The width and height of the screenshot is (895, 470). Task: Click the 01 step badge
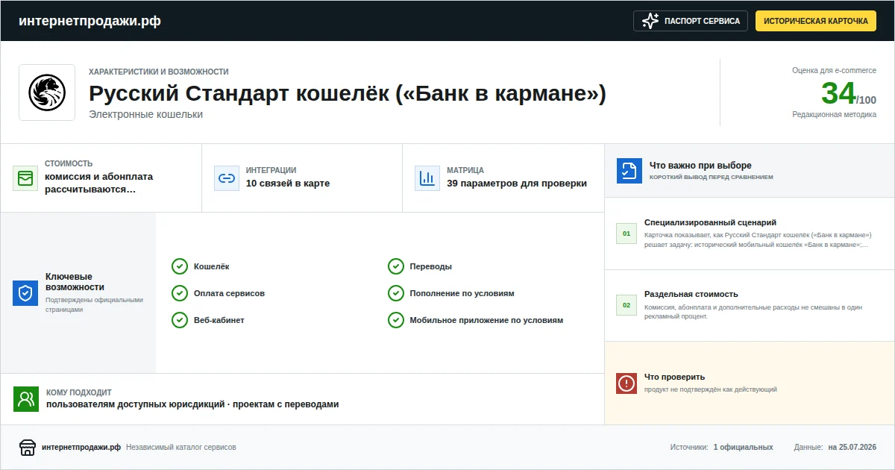(x=626, y=234)
